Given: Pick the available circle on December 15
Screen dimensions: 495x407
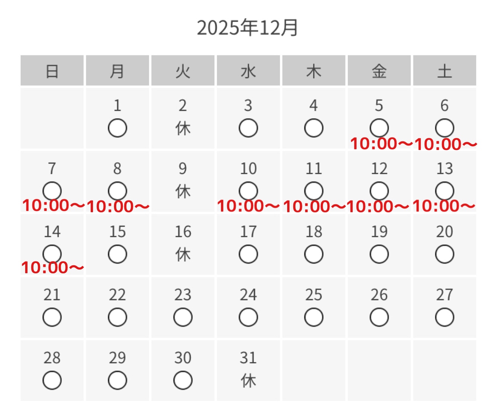Looking at the screenshot, I should pos(117,254).
